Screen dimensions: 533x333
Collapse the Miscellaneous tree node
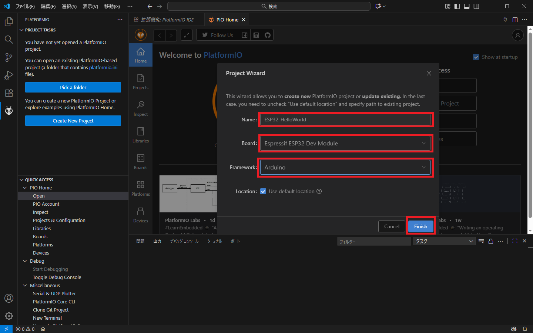(x=25, y=286)
